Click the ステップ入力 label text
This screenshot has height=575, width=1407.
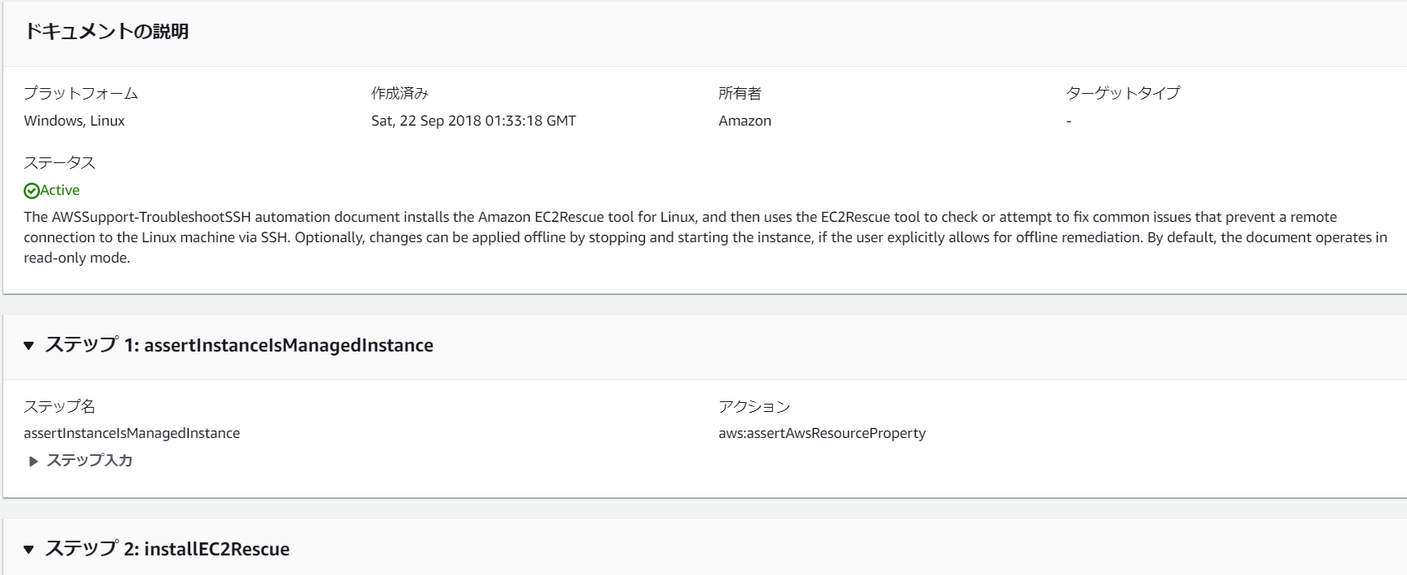[x=89, y=461]
